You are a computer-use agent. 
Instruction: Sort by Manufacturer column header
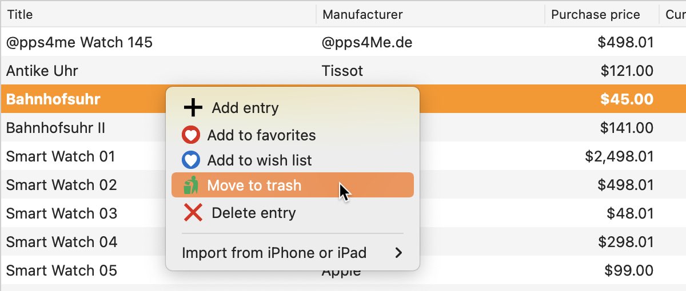coord(362,14)
